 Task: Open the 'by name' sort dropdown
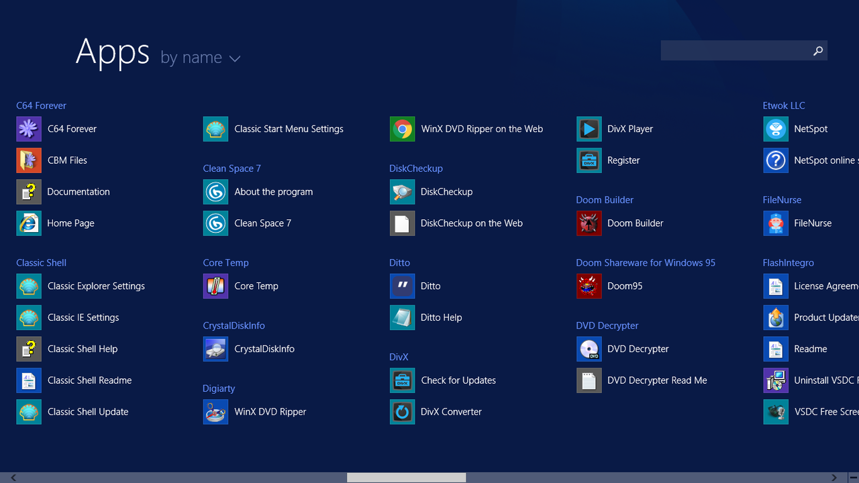[x=200, y=58]
